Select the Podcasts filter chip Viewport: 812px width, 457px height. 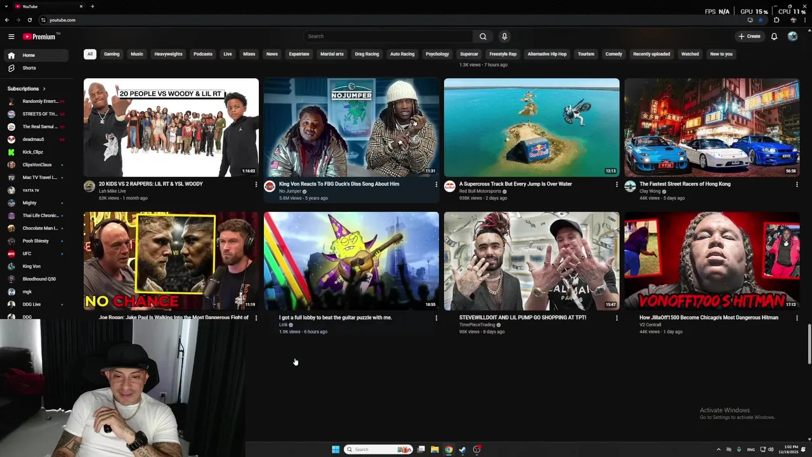(203, 54)
